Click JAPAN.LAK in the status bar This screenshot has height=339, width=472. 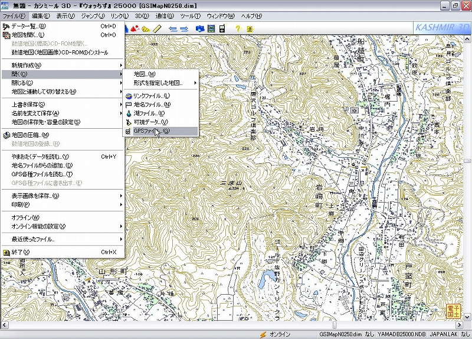pyautogui.click(x=444, y=334)
